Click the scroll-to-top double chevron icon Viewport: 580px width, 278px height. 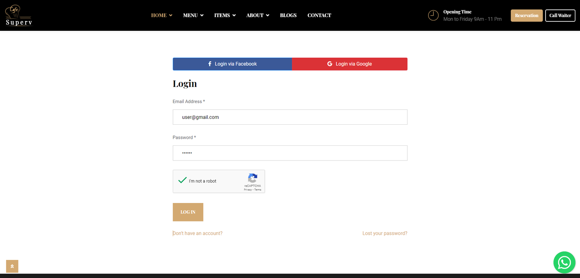[12, 266]
